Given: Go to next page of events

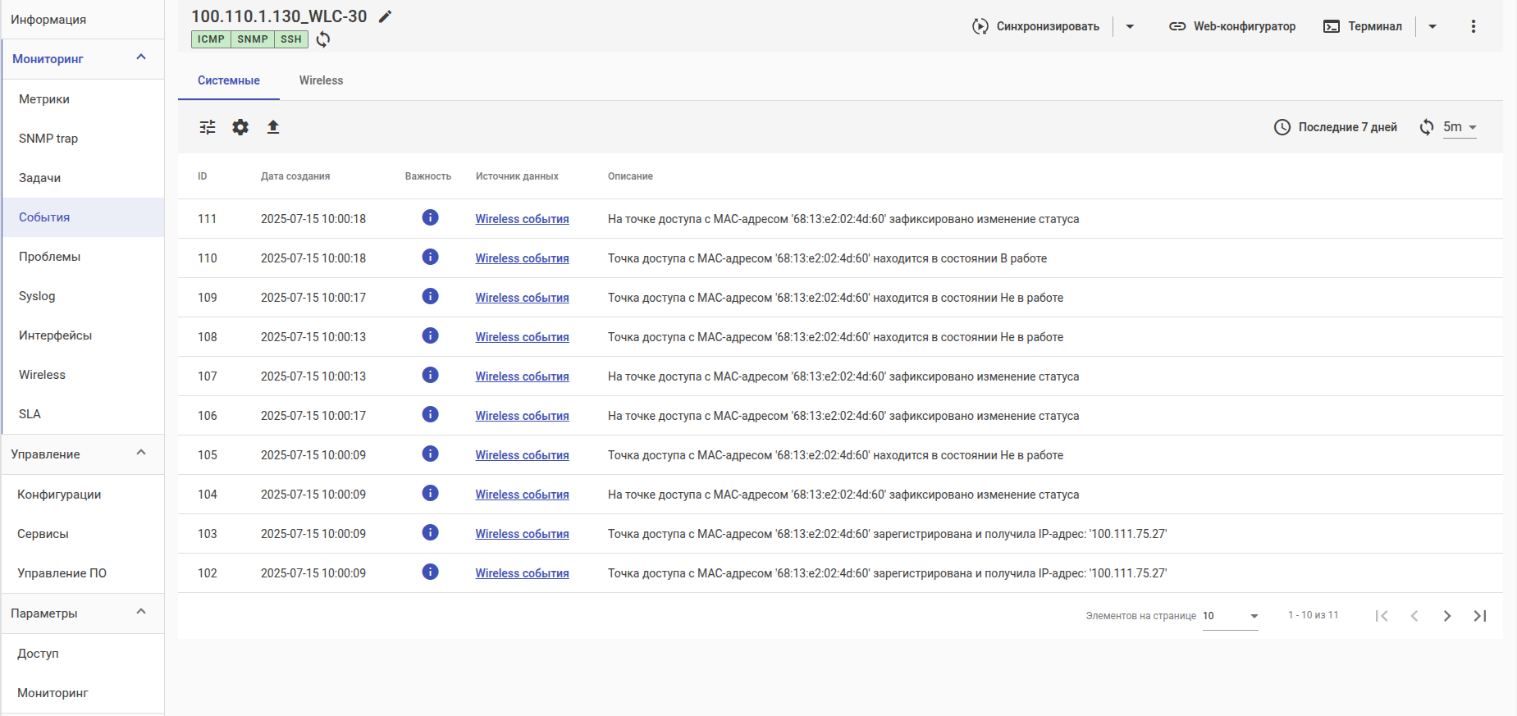Looking at the screenshot, I should [x=1446, y=616].
